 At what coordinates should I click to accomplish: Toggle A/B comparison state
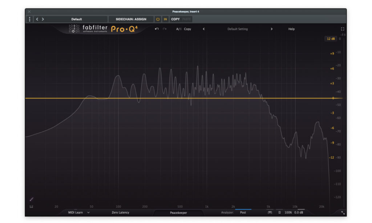tap(178, 29)
